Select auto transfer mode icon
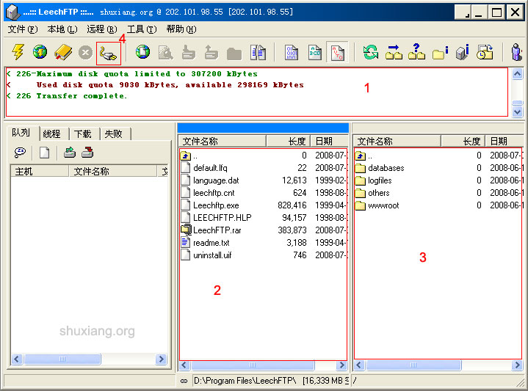This screenshot has height=391, width=528. (337, 53)
